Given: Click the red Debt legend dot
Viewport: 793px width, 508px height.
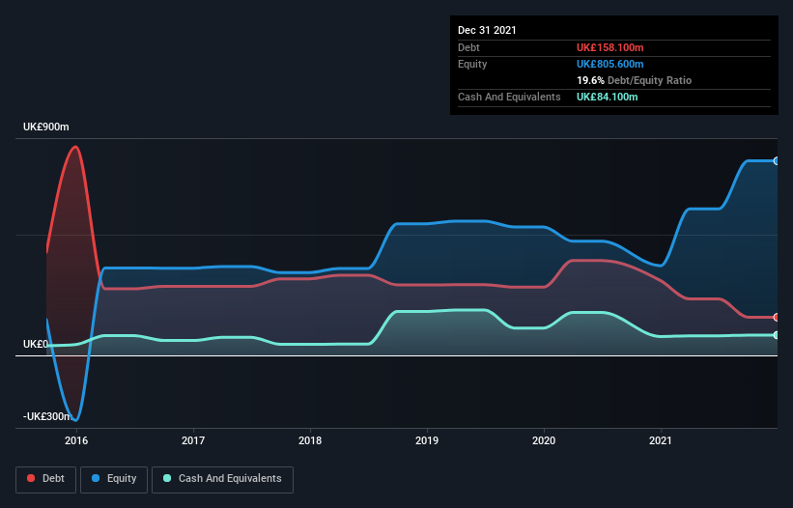Looking at the screenshot, I should click(31, 478).
